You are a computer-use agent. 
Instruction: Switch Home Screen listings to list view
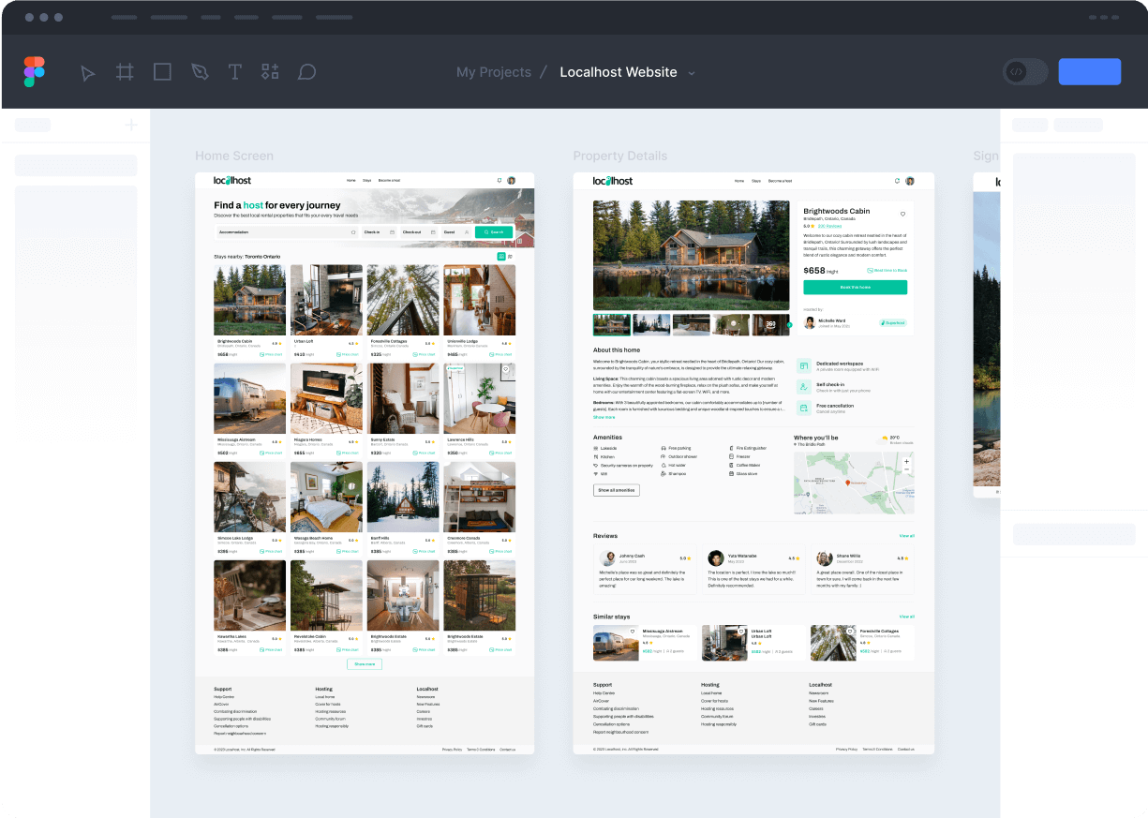[510, 256]
